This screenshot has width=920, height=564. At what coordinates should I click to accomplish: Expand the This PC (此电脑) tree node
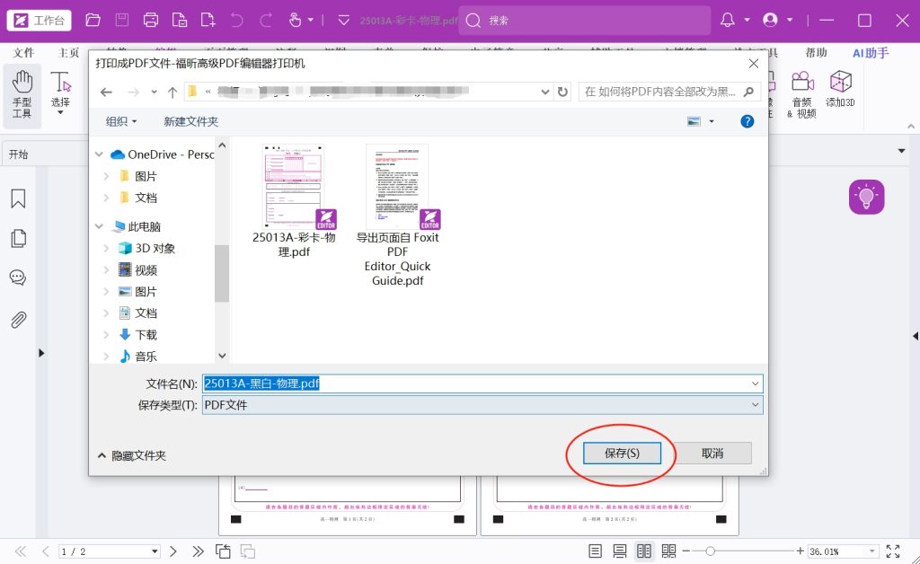pyautogui.click(x=101, y=227)
